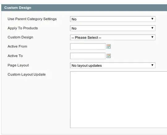
Task: Focus the Active From date field
Action: (88, 46)
